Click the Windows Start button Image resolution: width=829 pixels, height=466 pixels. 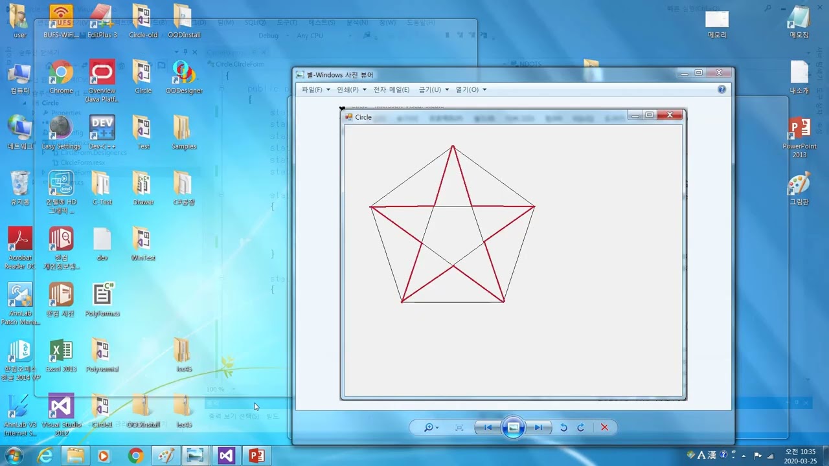[14, 456]
